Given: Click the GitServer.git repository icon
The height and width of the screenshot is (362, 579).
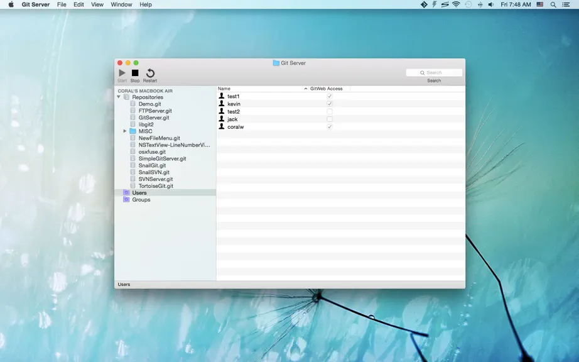Looking at the screenshot, I should [x=133, y=118].
